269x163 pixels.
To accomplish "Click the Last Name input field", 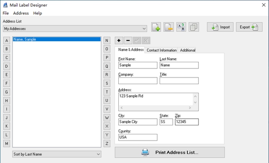I will pyautogui.click(x=179, y=65).
